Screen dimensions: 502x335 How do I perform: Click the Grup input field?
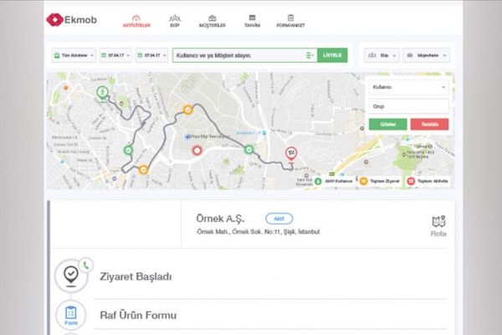click(x=407, y=106)
